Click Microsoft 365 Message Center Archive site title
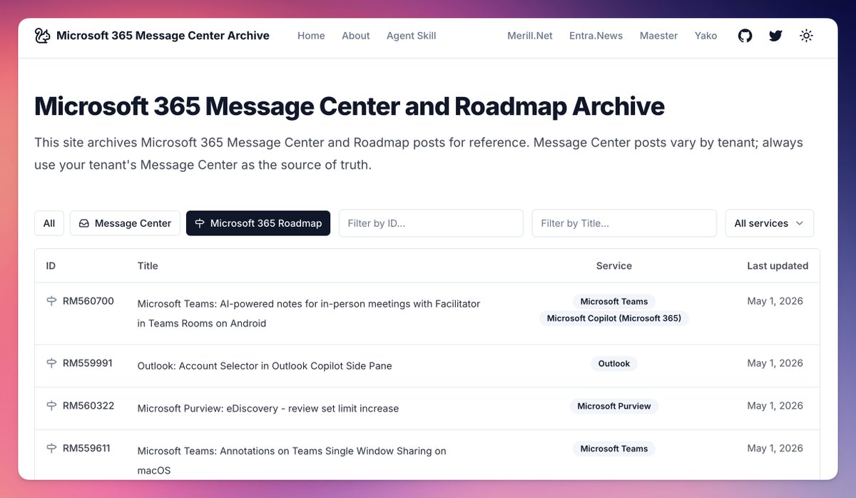856x498 pixels. tap(163, 36)
